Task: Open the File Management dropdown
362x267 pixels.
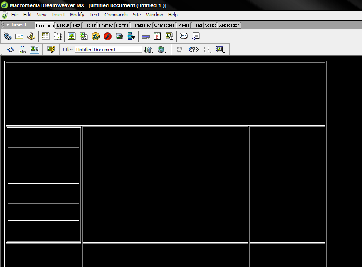Action: (148, 50)
